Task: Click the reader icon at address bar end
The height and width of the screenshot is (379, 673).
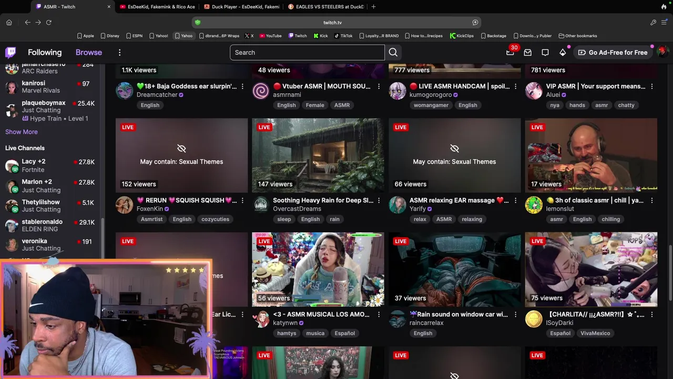Action: click(475, 22)
